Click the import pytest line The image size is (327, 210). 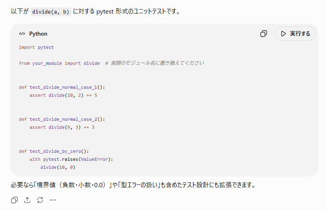tap(36, 47)
